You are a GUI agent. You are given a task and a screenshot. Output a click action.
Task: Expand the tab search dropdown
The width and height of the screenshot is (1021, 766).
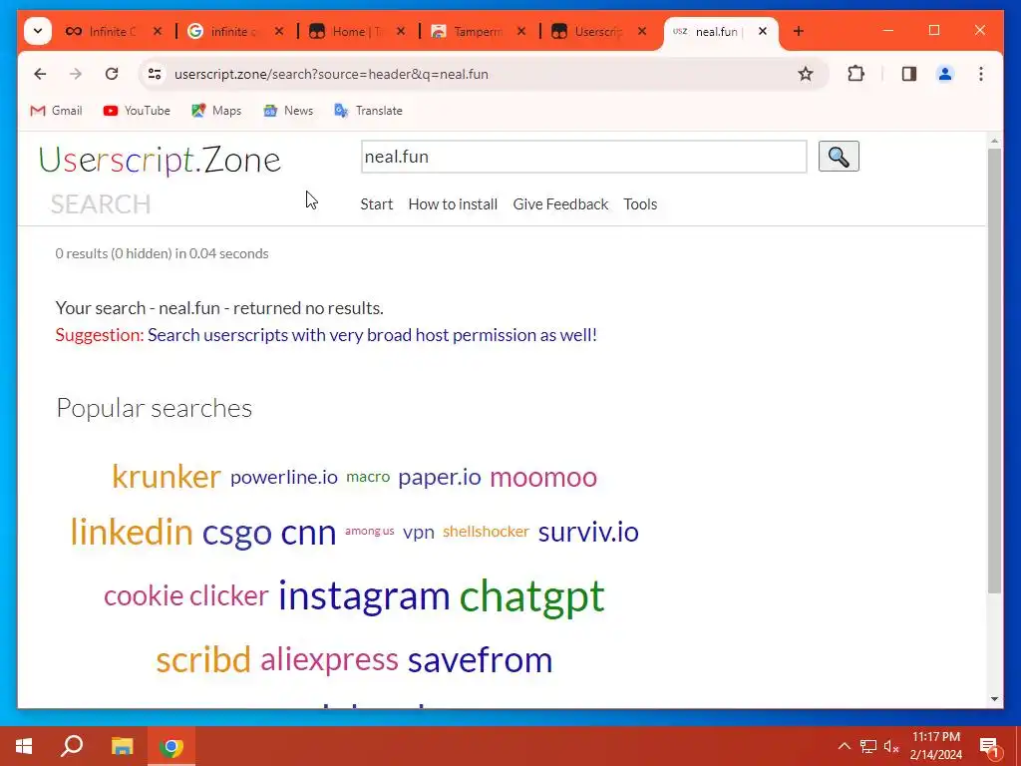[38, 31]
